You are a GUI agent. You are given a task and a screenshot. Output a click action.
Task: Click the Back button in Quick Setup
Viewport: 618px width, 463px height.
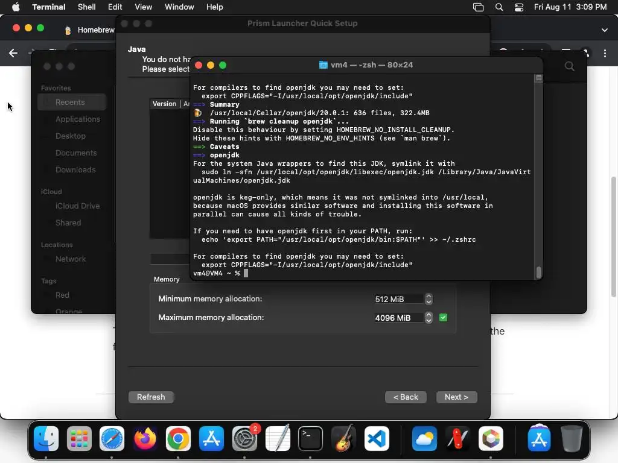click(x=406, y=397)
